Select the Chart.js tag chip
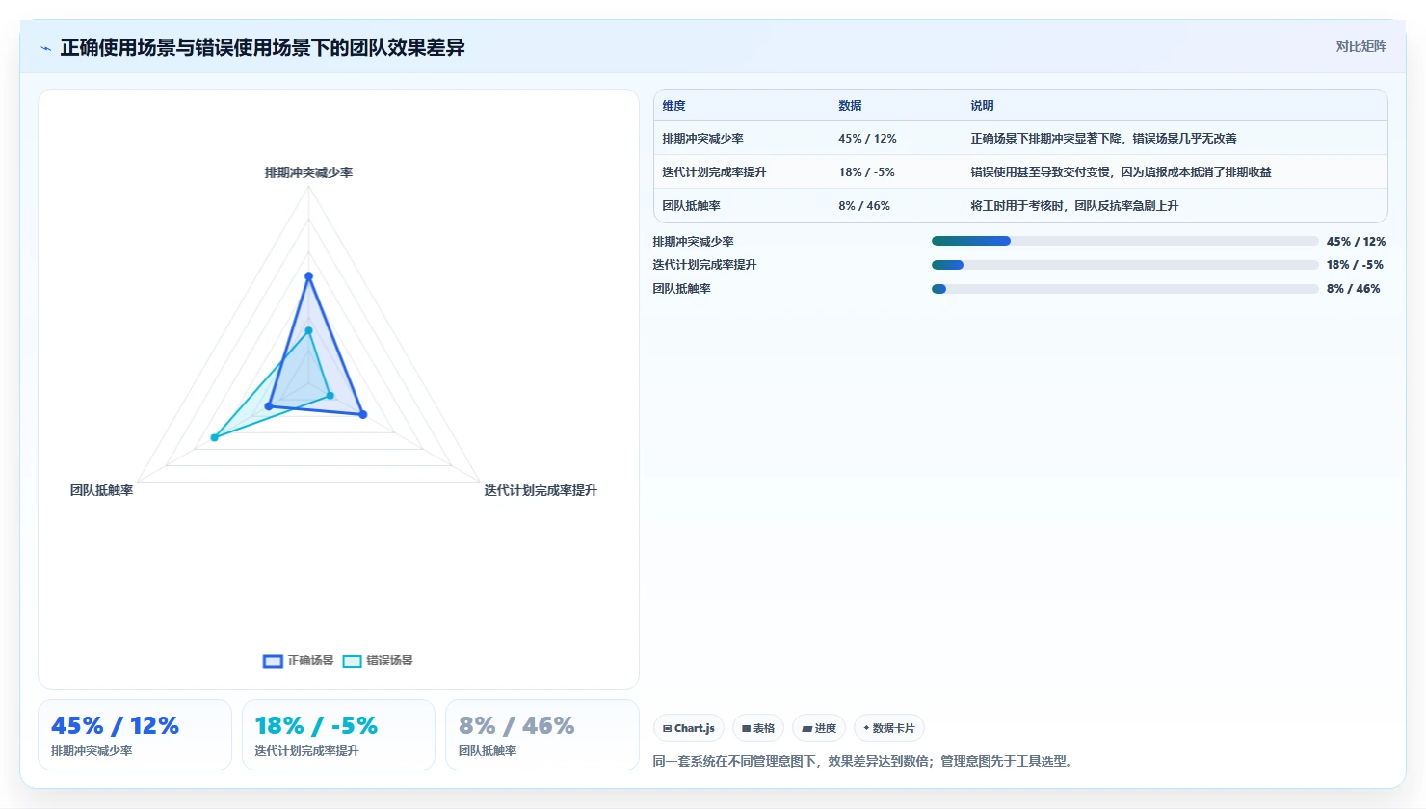This screenshot has width=1426, height=809. 689,728
